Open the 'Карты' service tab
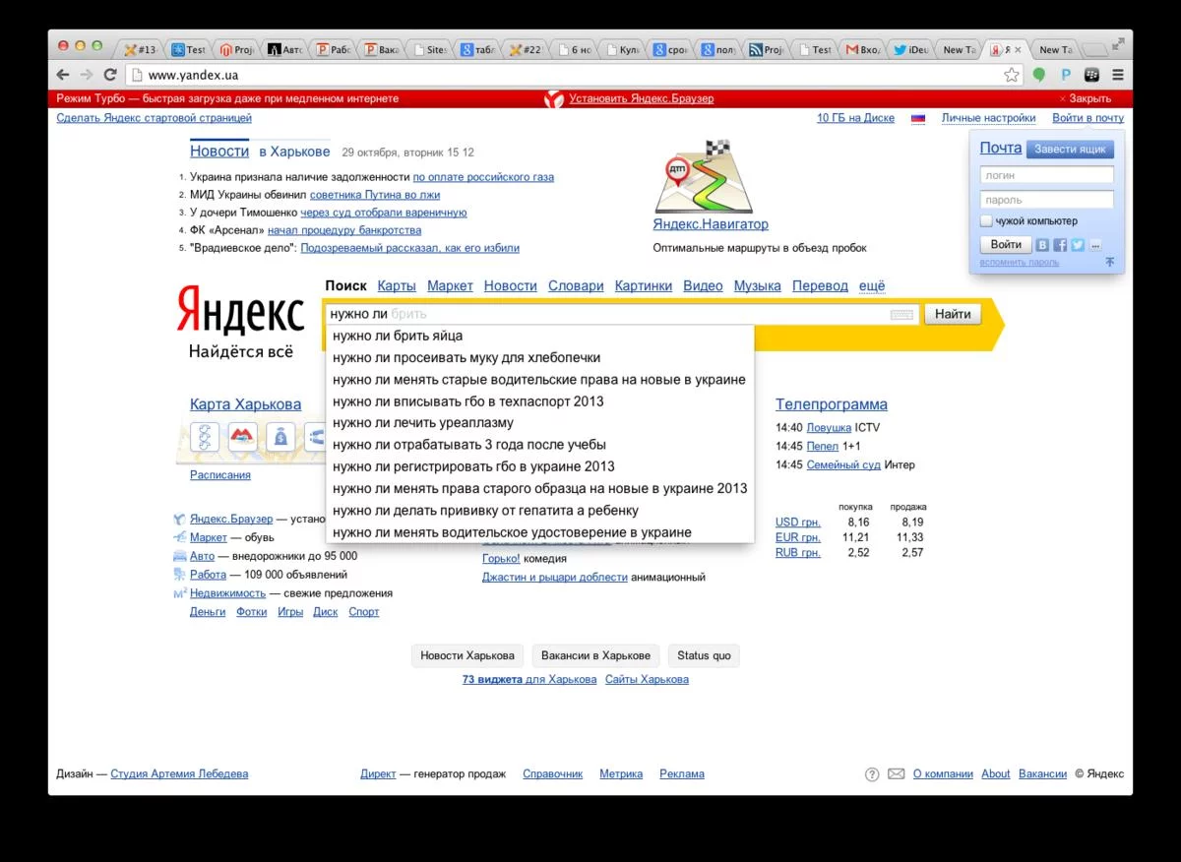Image resolution: width=1181 pixels, height=862 pixels. (397, 285)
